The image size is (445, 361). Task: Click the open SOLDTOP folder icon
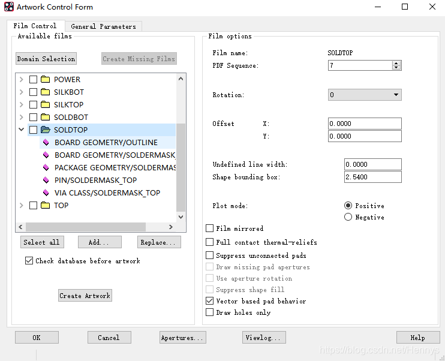46,130
